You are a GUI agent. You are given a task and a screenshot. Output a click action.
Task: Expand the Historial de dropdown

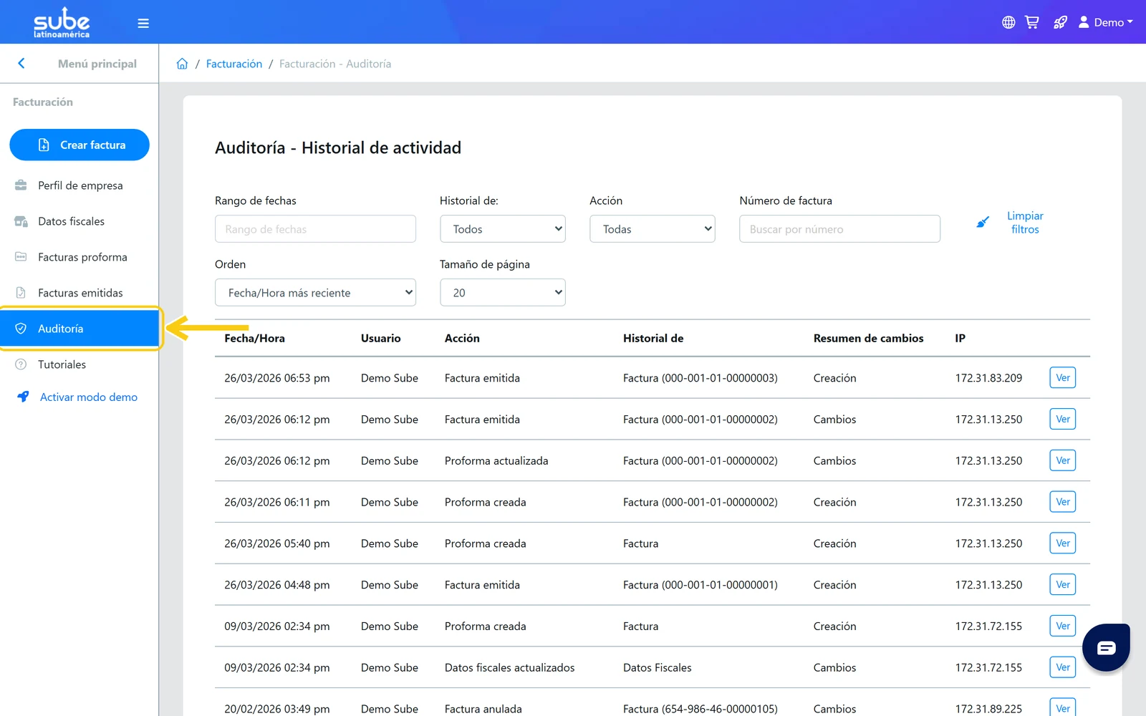pyautogui.click(x=503, y=229)
